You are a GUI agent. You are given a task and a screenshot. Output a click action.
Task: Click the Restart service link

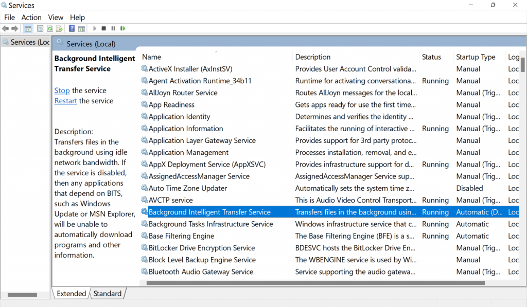[x=65, y=101]
